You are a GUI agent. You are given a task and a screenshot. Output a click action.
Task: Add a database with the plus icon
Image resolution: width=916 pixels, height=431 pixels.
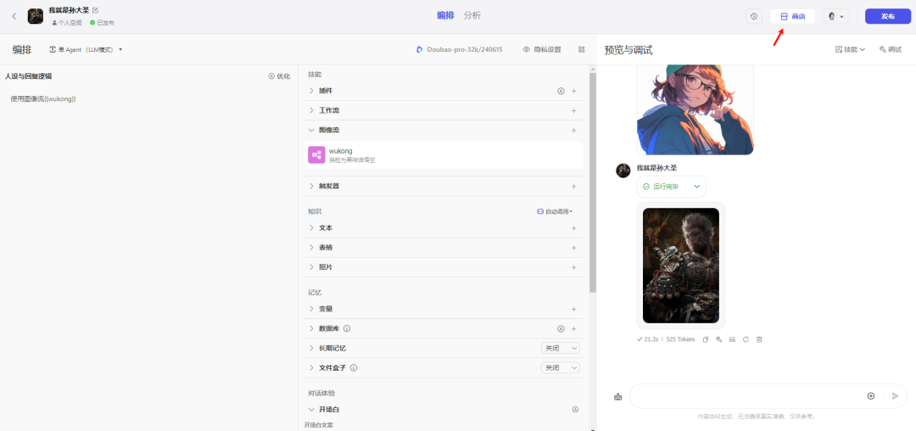pyautogui.click(x=573, y=329)
